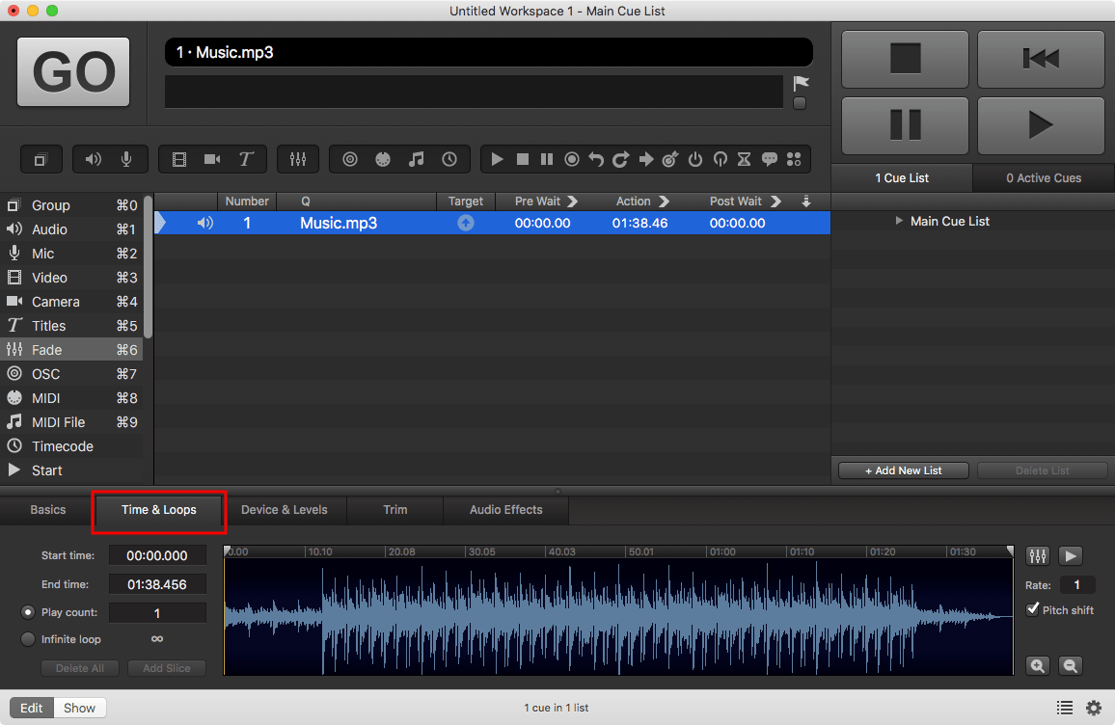This screenshot has height=725, width=1115.
Task: Open the Audio Effects tab
Action: click(x=505, y=510)
